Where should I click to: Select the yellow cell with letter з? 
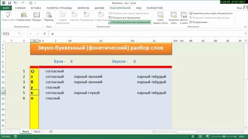click(x=34, y=77)
